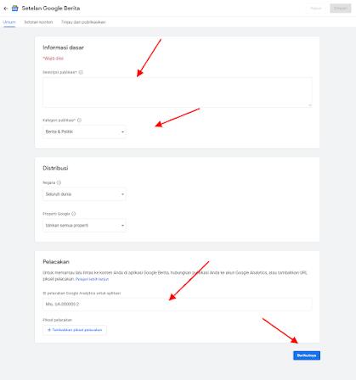
Task: Click the Hapus button in header
Action: click(316, 8)
